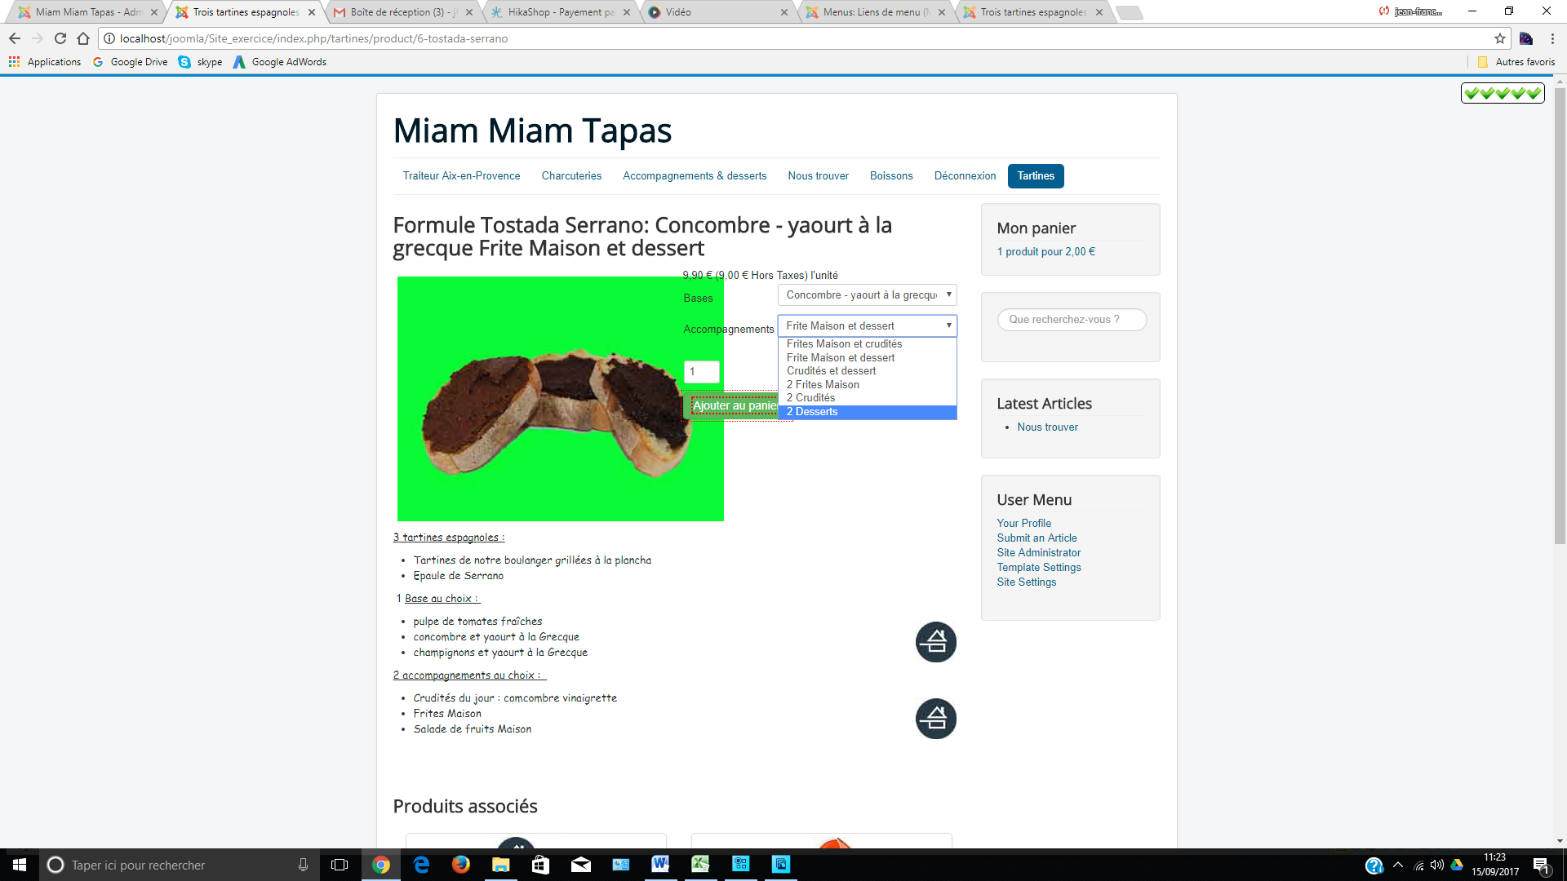Expand the Bases dropdown

867,295
